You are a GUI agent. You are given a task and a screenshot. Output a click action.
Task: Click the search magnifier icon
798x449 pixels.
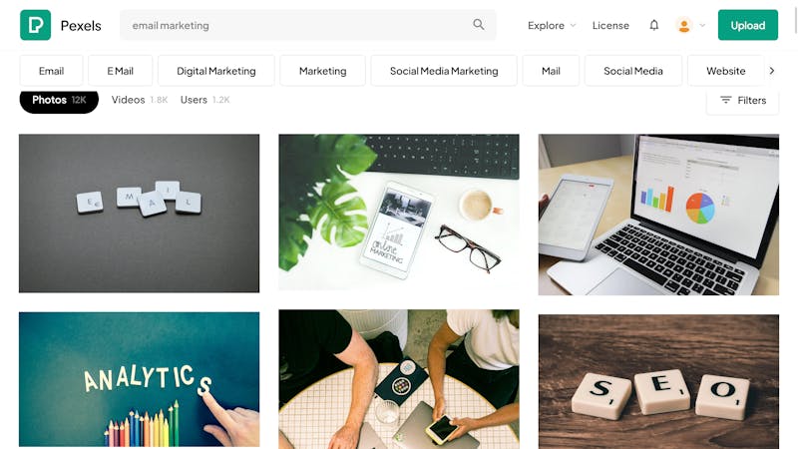479,24
